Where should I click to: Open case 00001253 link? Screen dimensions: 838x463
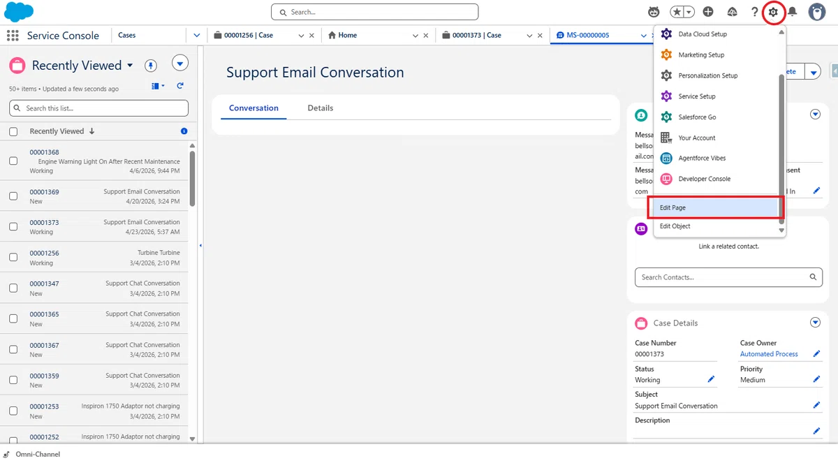coord(44,406)
